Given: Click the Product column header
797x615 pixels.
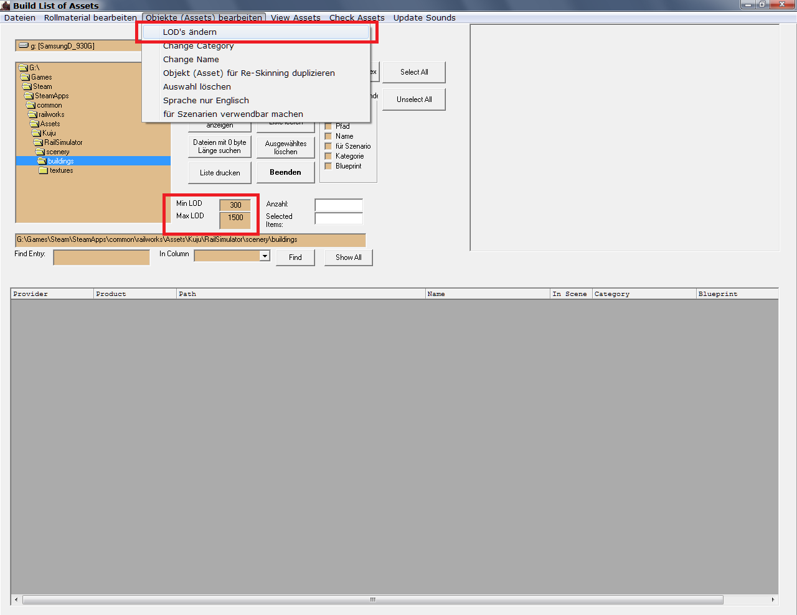Looking at the screenshot, I should pos(135,294).
